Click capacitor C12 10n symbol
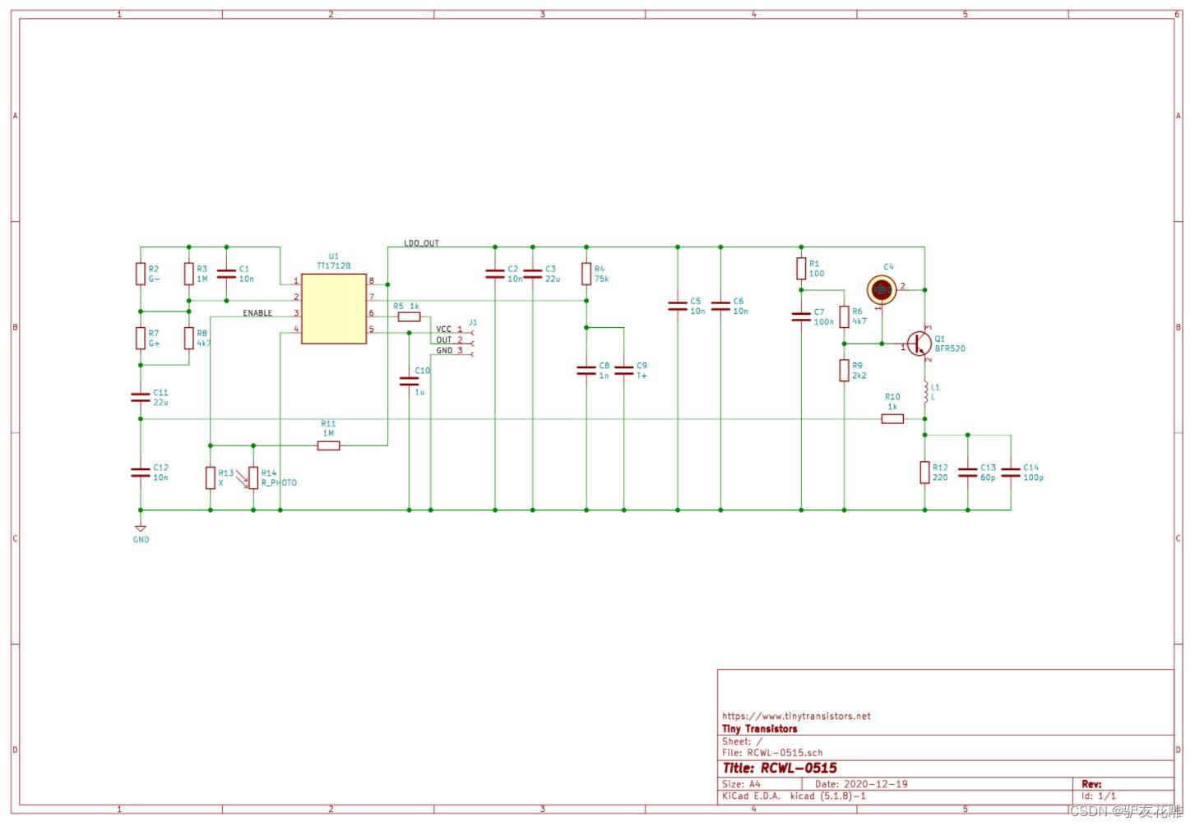The height and width of the screenshot is (826, 1195). tap(141, 472)
